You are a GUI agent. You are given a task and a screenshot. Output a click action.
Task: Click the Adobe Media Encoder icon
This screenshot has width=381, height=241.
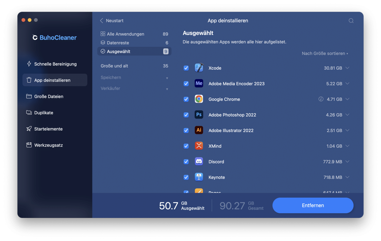point(199,84)
